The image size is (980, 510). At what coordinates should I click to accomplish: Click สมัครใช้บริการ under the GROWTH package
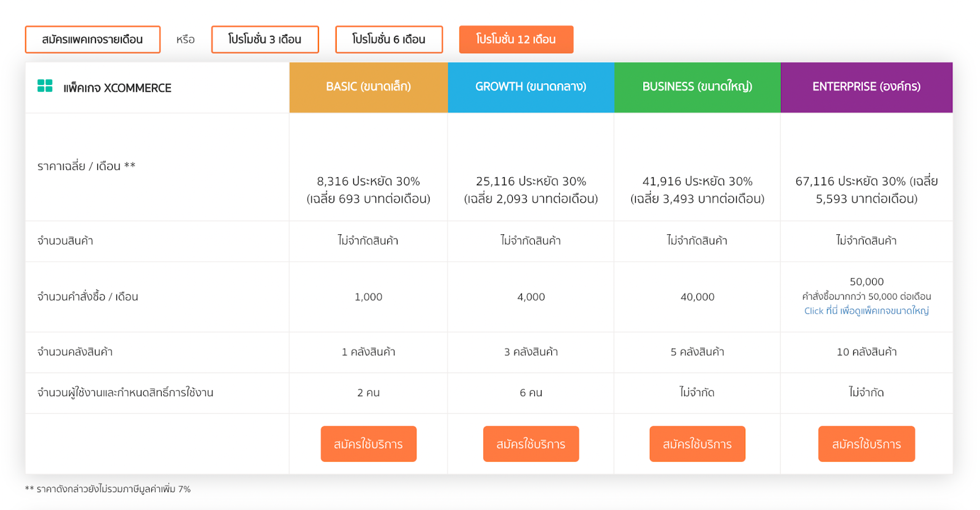pyautogui.click(x=530, y=444)
